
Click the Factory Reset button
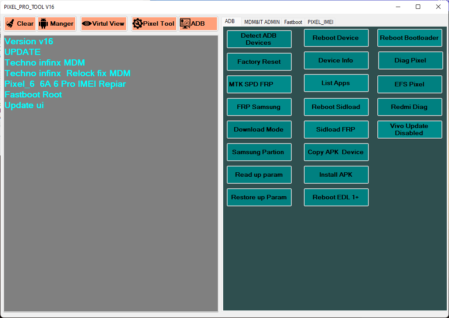(x=259, y=62)
